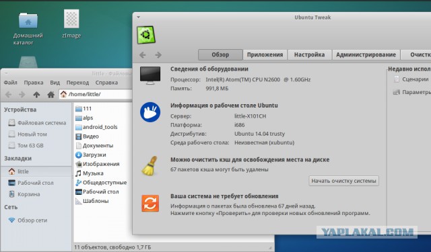Go back in Ubuntu Tweak navigation
Viewport: 431px width, 252px height.
point(142,55)
